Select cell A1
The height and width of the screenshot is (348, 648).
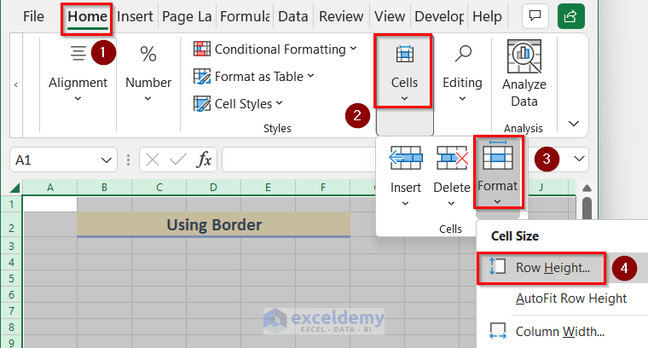(x=50, y=204)
